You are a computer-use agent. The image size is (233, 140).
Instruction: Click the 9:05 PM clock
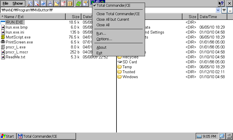(x=209, y=136)
